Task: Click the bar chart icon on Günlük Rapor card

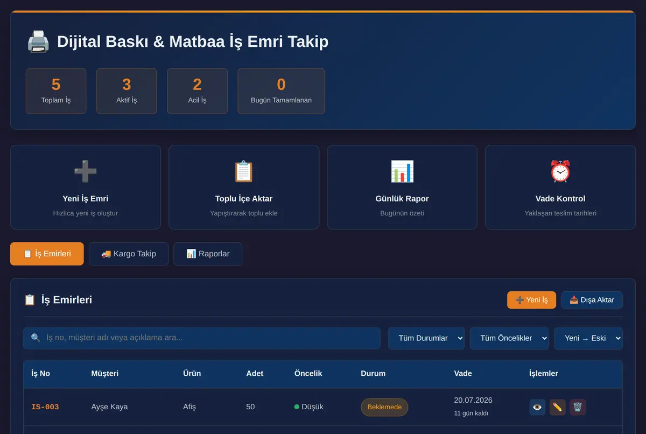Action: (402, 171)
